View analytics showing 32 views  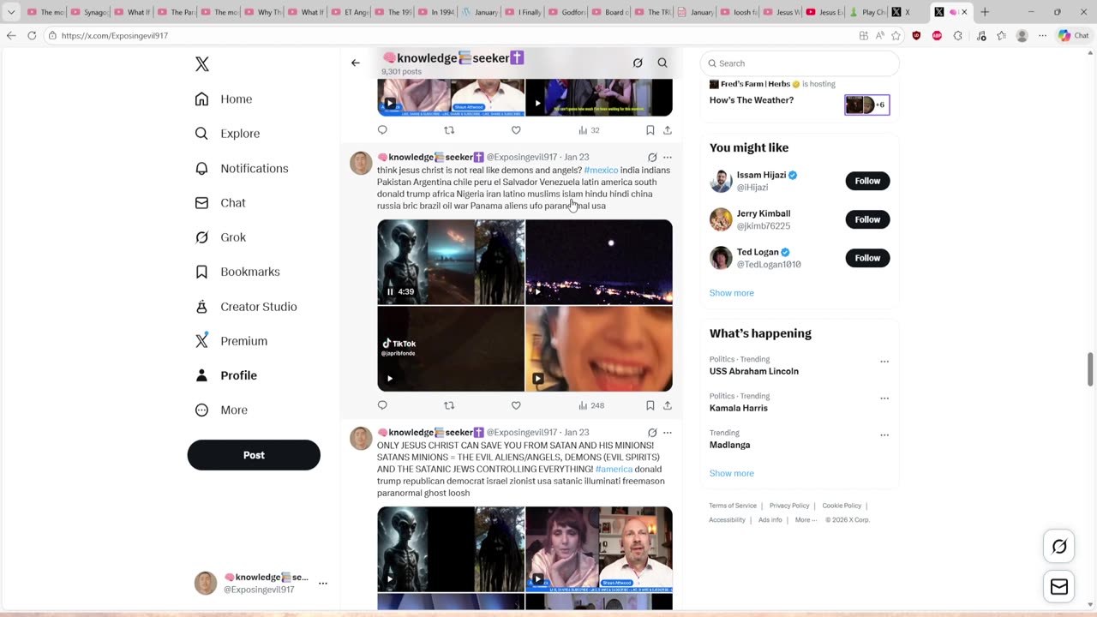(589, 130)
